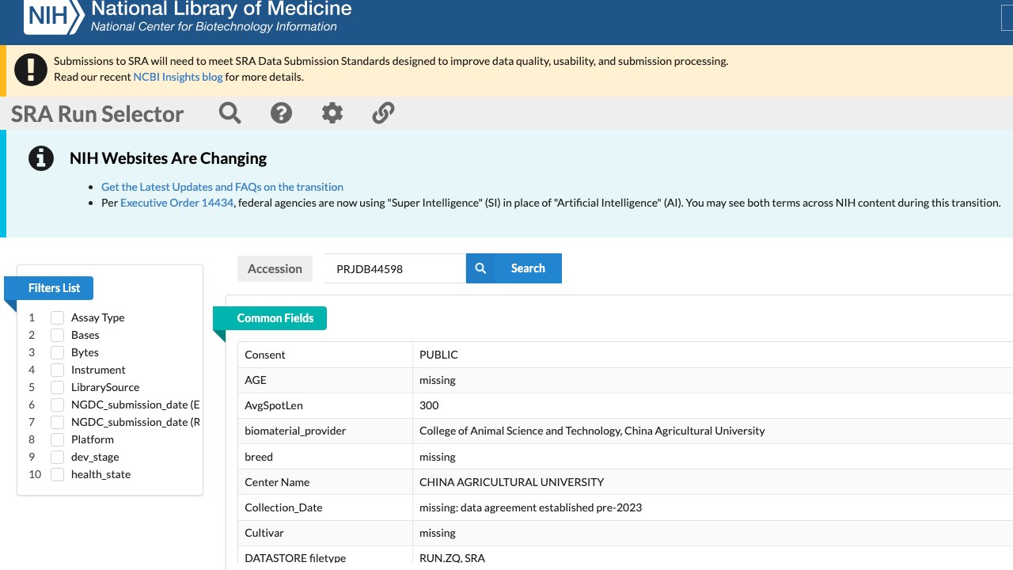The height and width of the screenshot is (570, 1013).
Task: Enable the Bytes filter checkbox
Action: tap(57, 352)
